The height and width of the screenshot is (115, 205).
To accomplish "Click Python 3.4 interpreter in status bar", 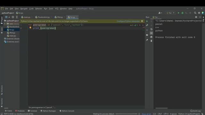I will coord(189,114).
